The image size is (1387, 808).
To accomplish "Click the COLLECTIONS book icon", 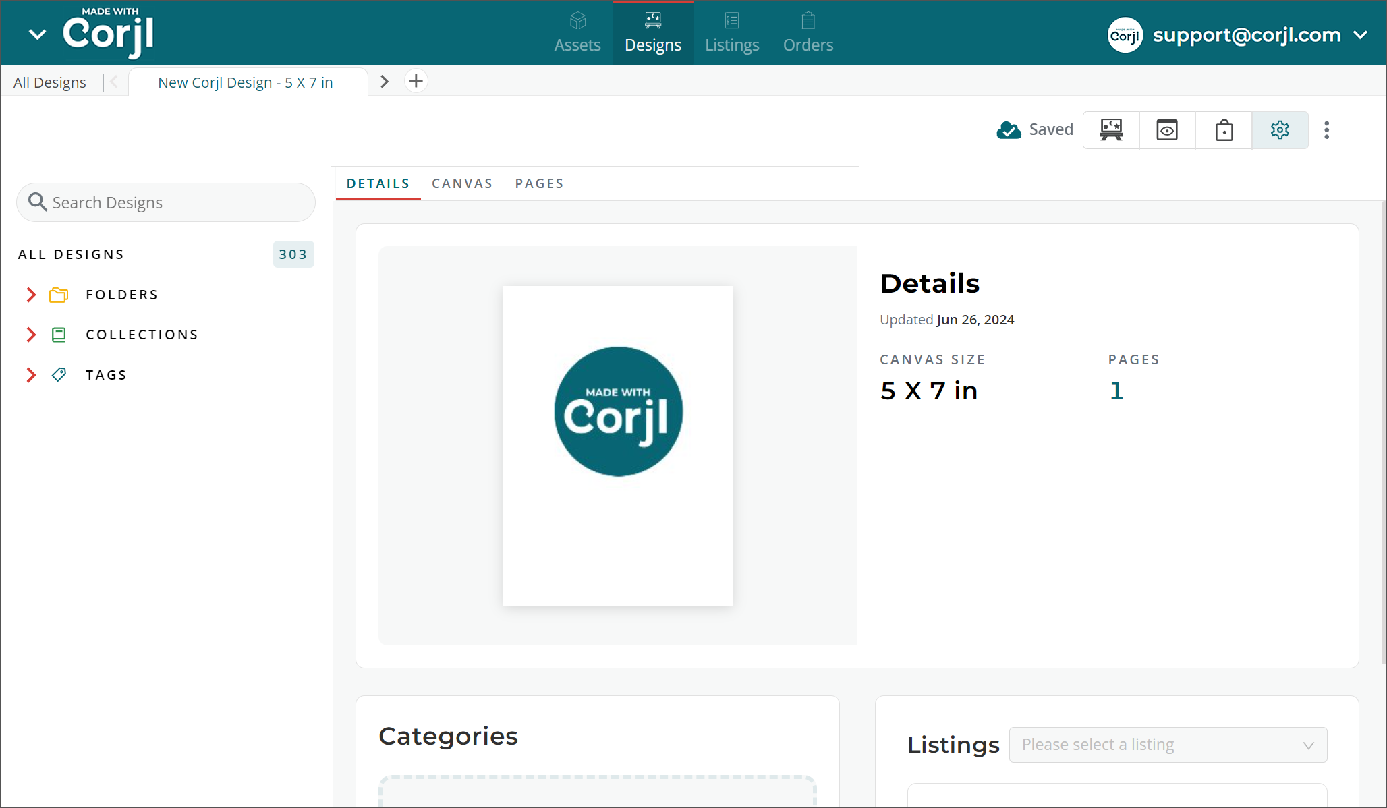I will (x=59, y=335).
